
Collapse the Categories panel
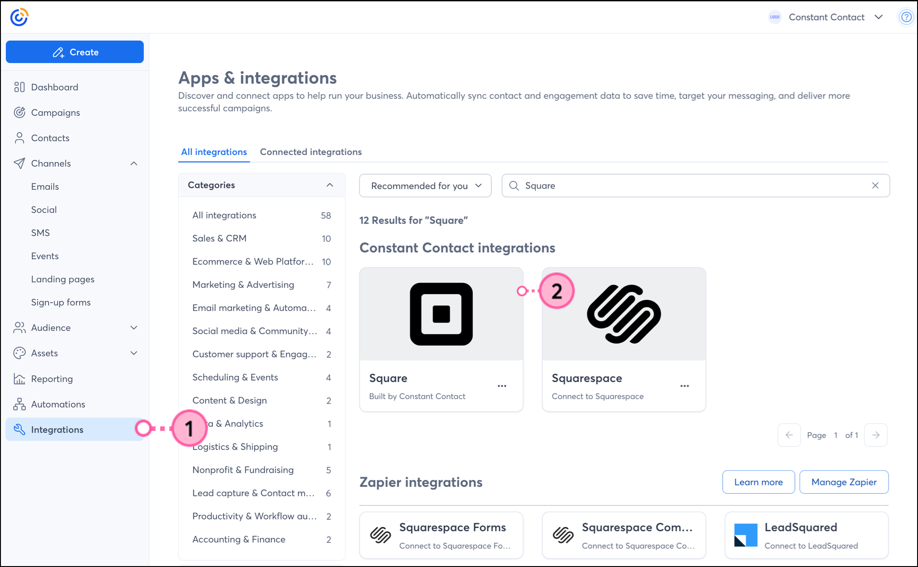click(330, 185)
